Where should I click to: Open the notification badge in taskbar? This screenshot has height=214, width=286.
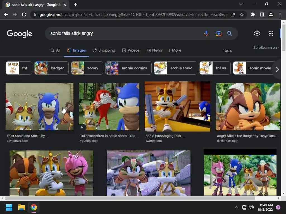pyautogui.click(x=278, y=207)
